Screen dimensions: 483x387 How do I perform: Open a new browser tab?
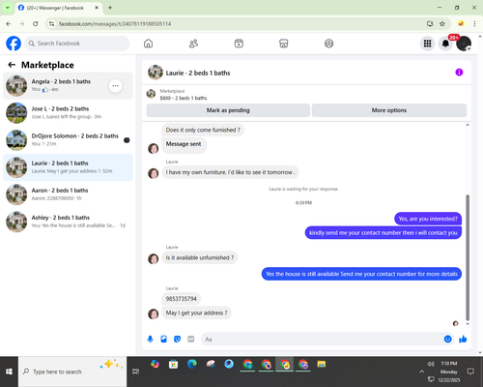(110, 8)
